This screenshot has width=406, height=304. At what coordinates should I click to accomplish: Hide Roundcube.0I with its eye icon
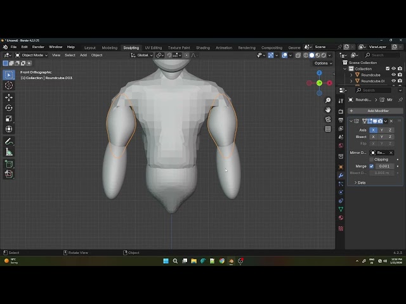point(393,81)
